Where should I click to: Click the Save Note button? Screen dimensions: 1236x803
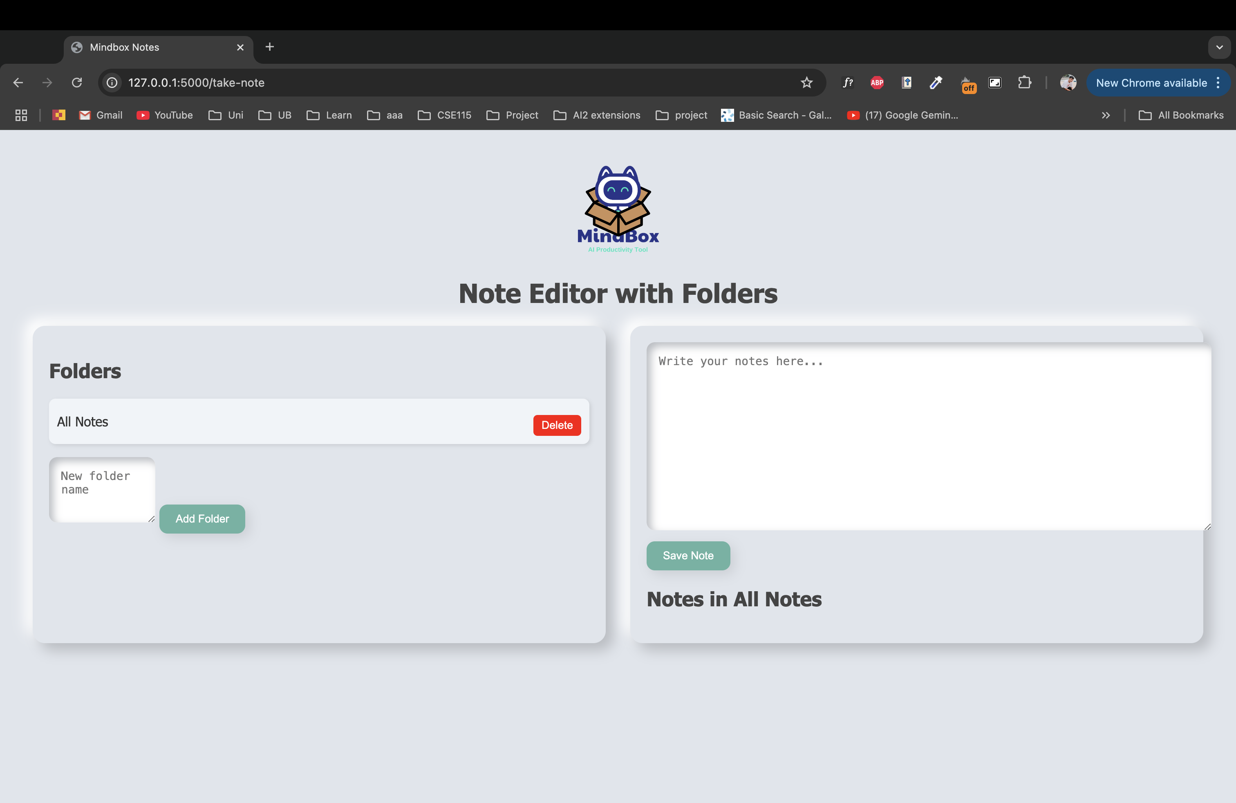688,555
